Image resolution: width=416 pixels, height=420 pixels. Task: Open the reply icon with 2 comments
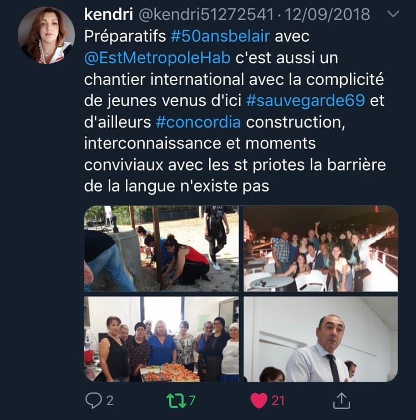[x=93, y=401]
